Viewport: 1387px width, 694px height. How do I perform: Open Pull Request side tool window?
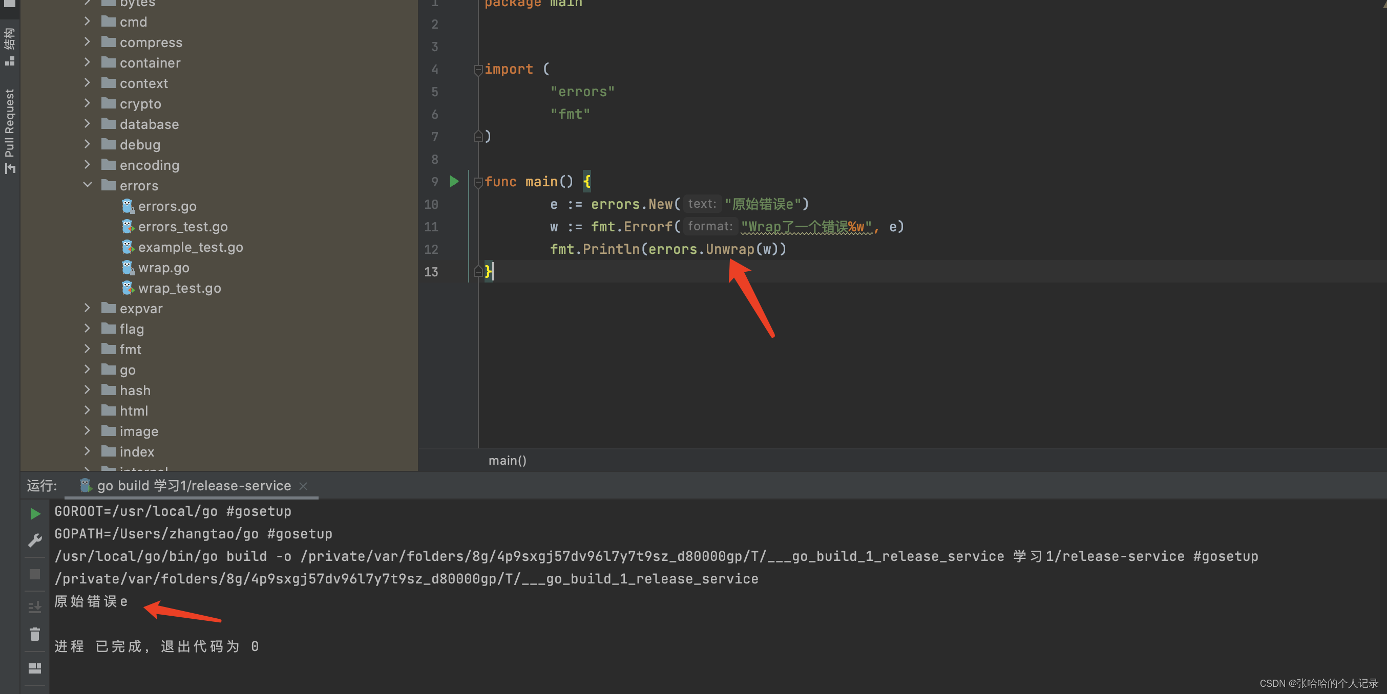[x=10, y=131]
